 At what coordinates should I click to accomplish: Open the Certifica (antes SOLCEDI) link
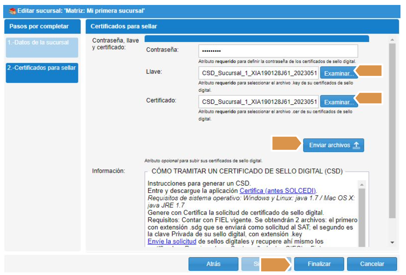coord(277,191)
